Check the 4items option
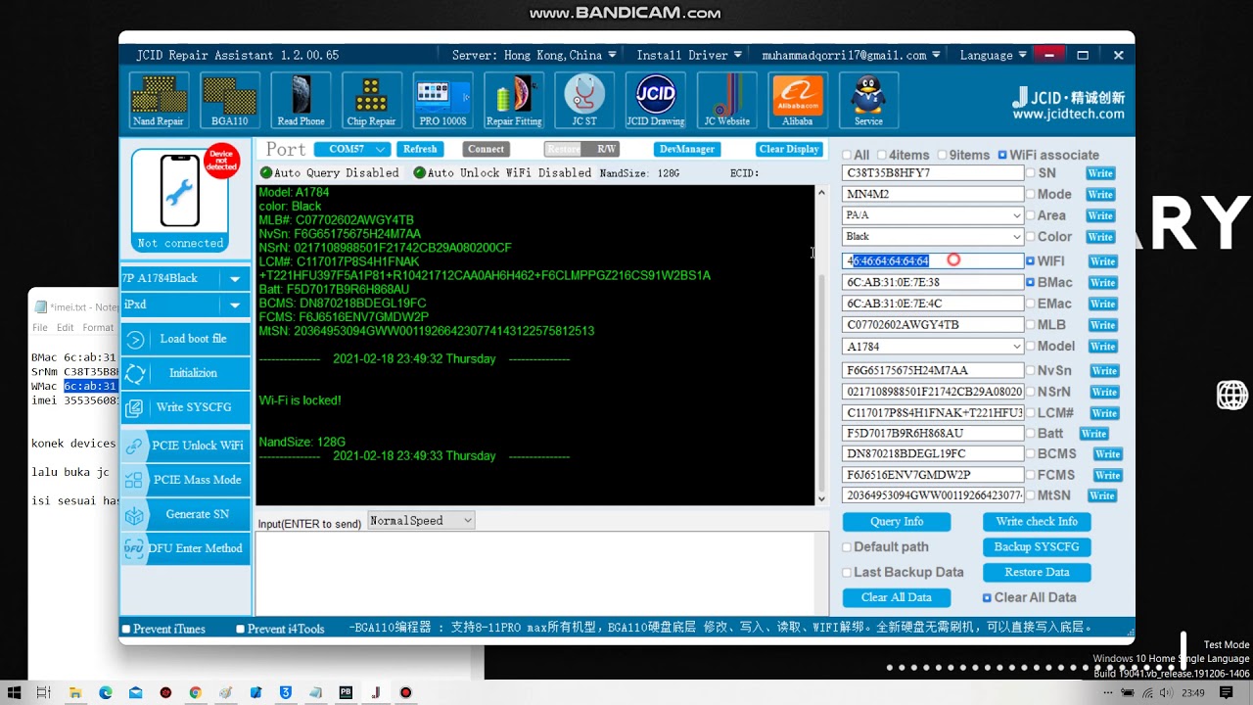 pyautogui.click(x=882, y=156)
